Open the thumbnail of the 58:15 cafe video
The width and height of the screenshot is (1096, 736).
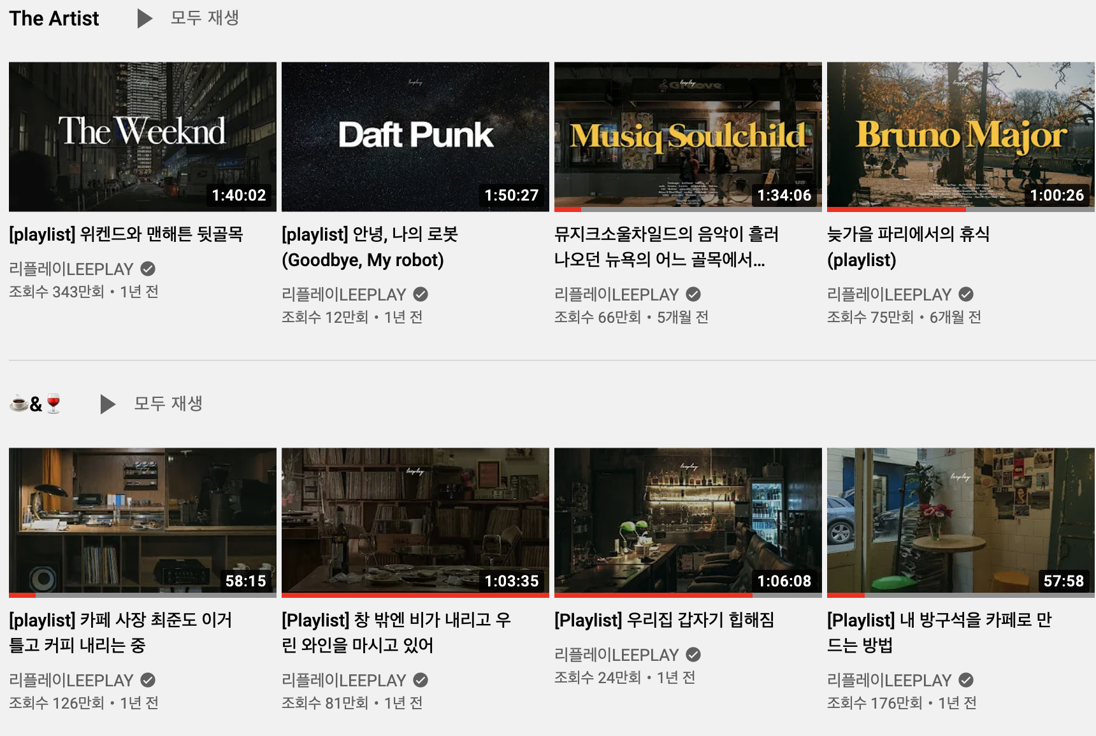pos(143,523)
